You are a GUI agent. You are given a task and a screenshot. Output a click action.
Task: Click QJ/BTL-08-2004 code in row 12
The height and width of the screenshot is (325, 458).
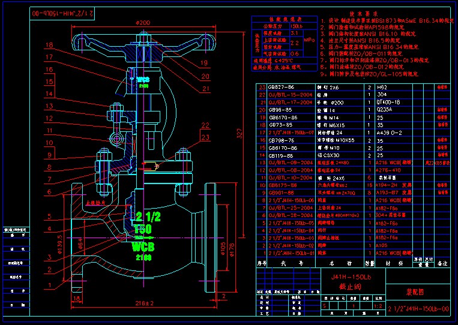[291, 170]
